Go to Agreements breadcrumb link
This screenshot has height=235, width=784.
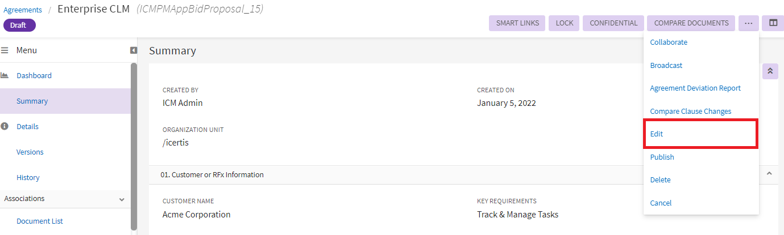tap(23, 10)
